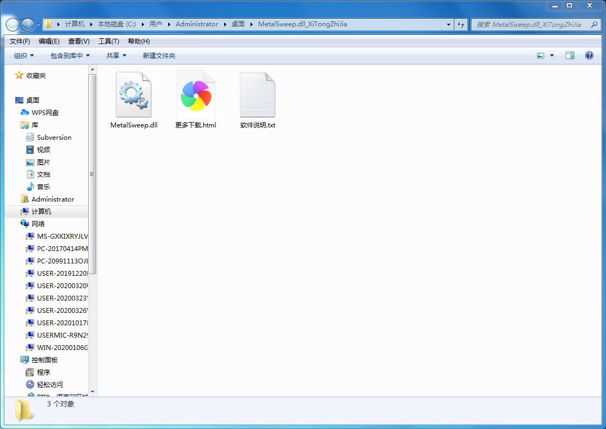Select network computer PC-20170414PM
Image resolution: width=606 pixels, height=429 pixels.
[x=62, y=248]
